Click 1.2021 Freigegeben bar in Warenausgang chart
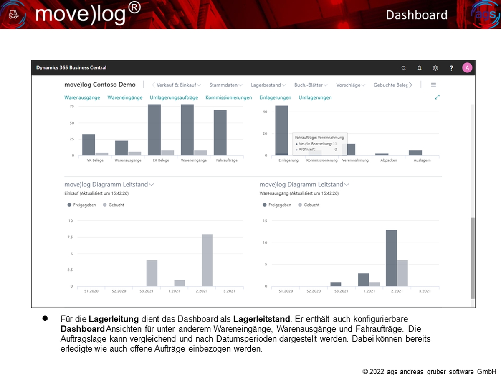The height and width of the screenshot is (375, 501). [364, 280]
